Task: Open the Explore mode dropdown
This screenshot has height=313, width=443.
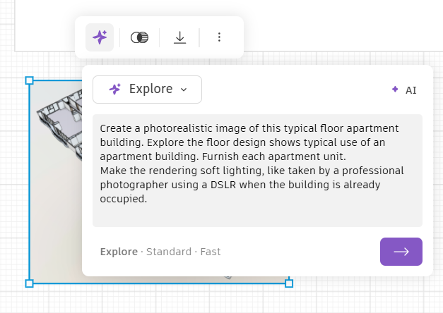Action: coord(147,90)
